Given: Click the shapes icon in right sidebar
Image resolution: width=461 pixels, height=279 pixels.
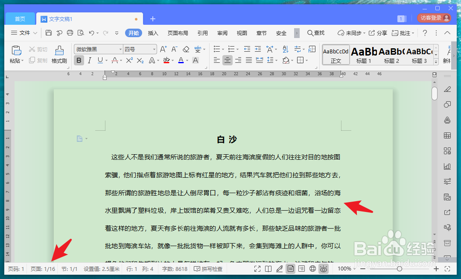Looking at the screenshot, I should 447,105.
